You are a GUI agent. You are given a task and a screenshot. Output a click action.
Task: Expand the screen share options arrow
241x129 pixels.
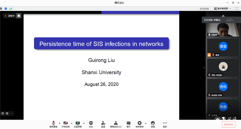84,123
